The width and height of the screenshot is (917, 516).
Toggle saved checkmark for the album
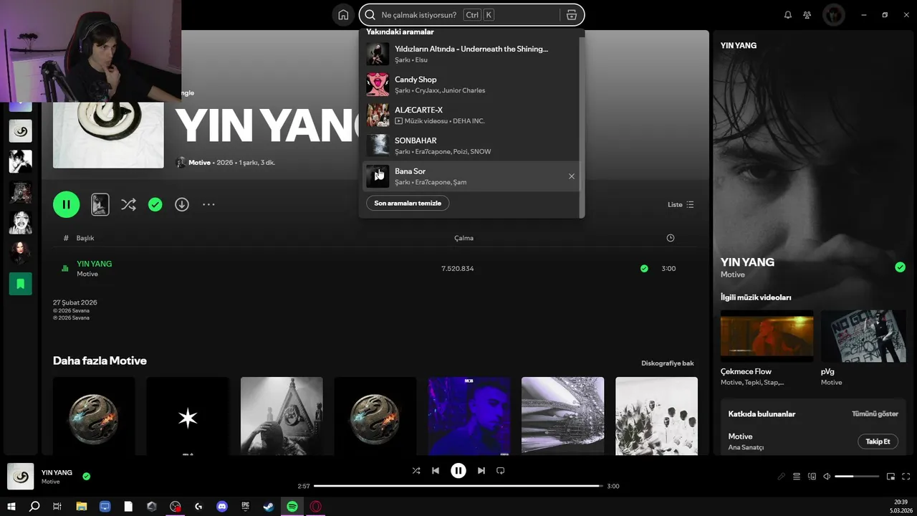(155, 204)
